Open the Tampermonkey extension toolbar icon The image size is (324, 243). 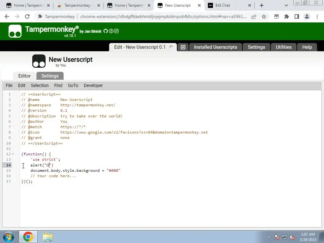(x=277, y=16)
